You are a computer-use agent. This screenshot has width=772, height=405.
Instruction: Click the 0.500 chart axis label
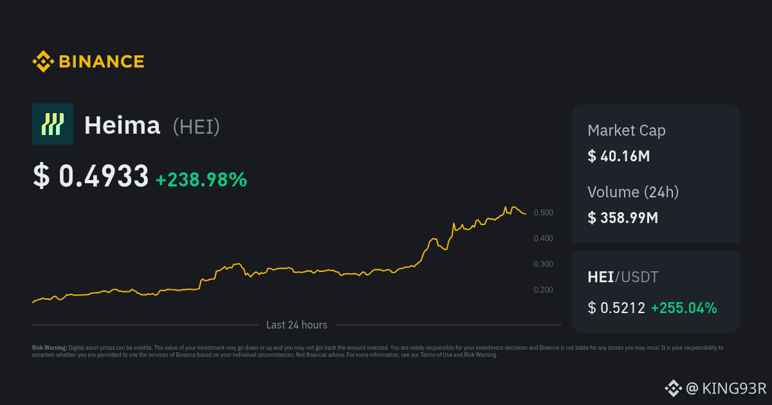(x=544, y=213)
